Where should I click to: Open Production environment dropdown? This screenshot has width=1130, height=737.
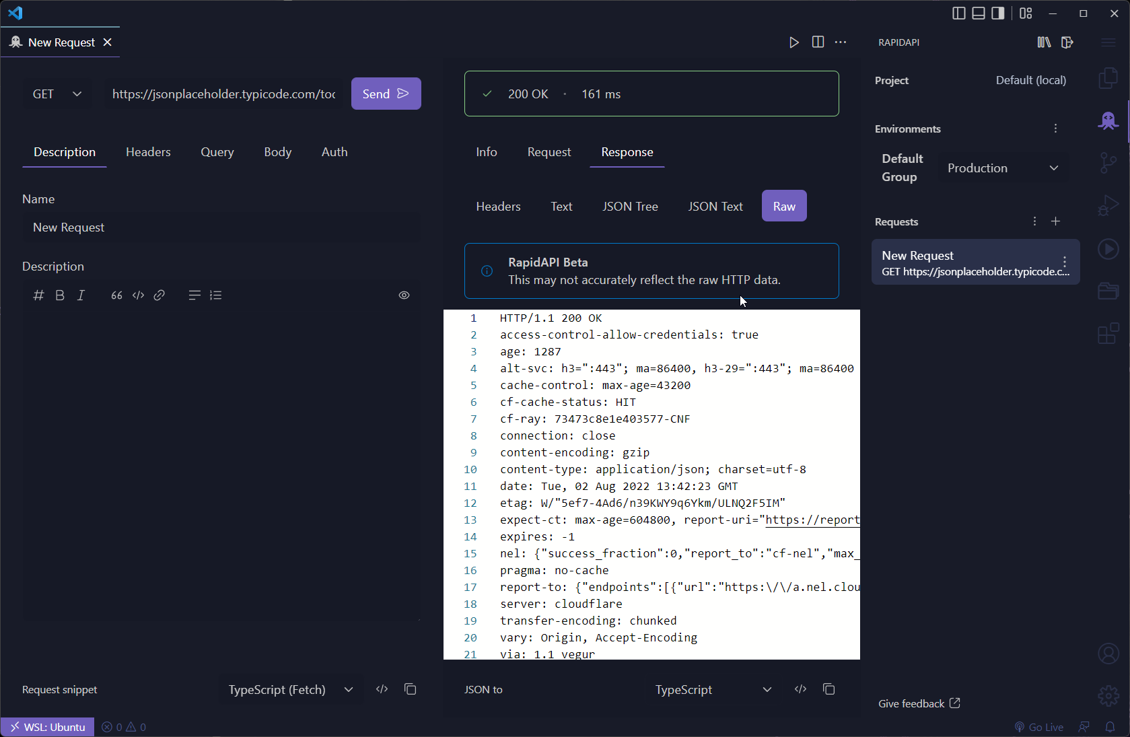click(1003, 168)
